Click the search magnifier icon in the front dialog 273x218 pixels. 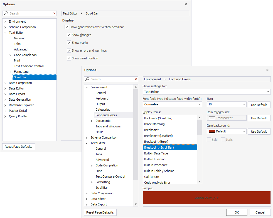click(x=88, y=79)
